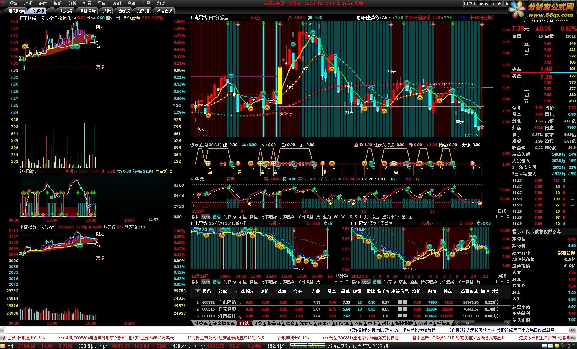
Task: Open the 系统 menu
Action: coord(13,3)
